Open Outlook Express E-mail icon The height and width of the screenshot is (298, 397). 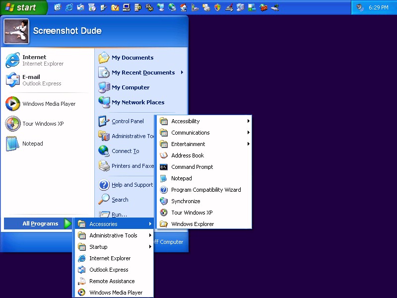tap(12, 80)
